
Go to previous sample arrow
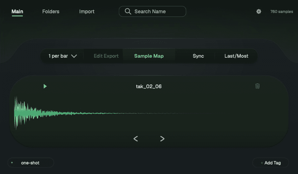pyautogui.click(x=136, y=139)
